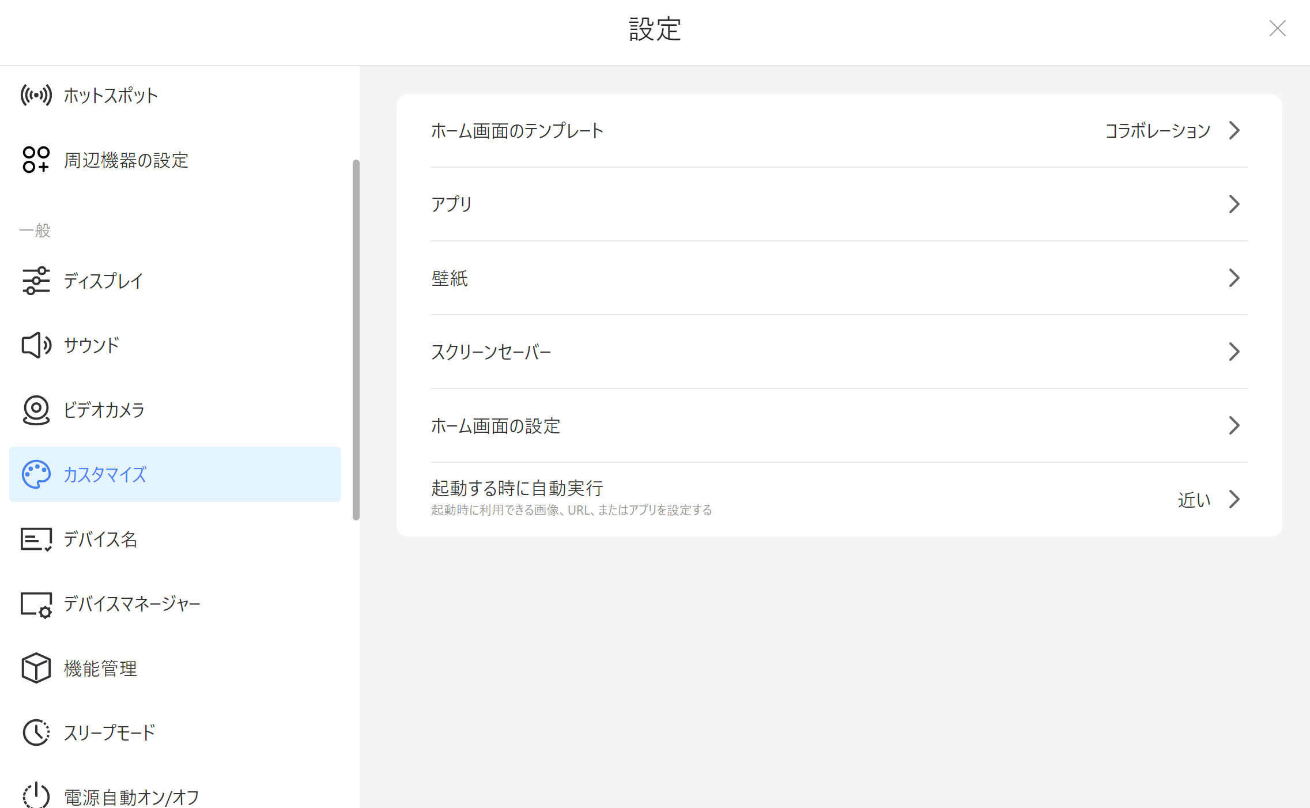
Task: Expand the Screensaver (スクリーンセーバー) row chevron
Action: 1234,352
